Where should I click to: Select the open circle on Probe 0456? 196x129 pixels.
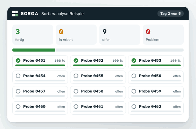pyautogui.click(x=134, y=76)
